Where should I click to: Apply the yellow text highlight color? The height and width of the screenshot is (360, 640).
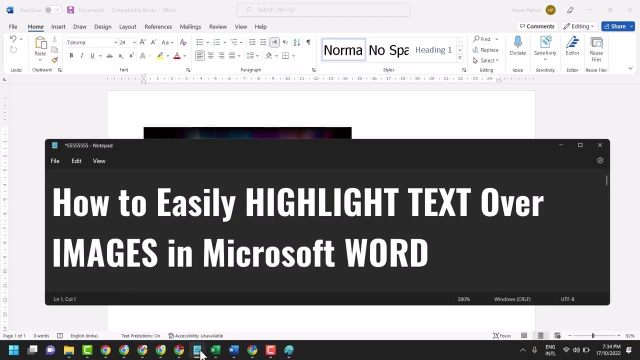click(x=160, y=55)
